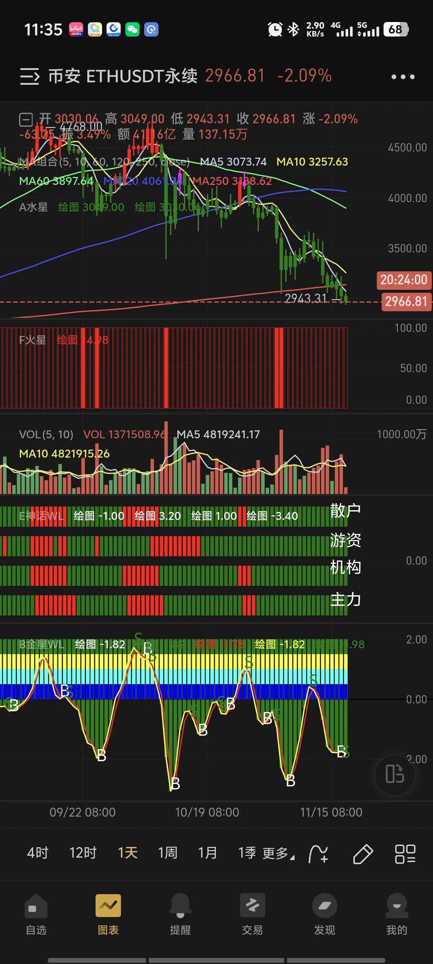Tap the MA5 3073.74 legend
This screenshot has width=433, height=964.
tap(233, 162)
